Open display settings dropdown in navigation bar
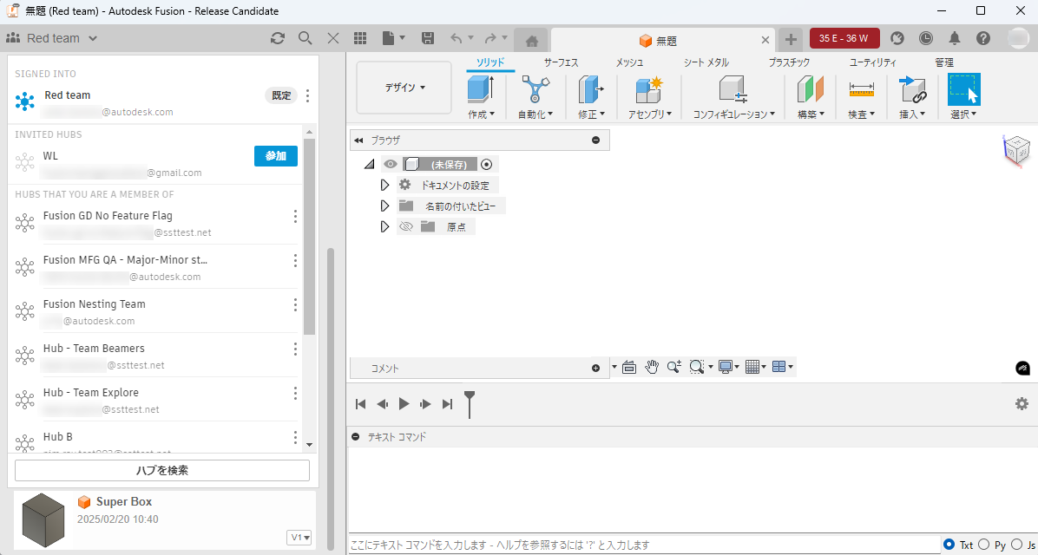This screenshot has width=1038, height=555. point(729,367)
